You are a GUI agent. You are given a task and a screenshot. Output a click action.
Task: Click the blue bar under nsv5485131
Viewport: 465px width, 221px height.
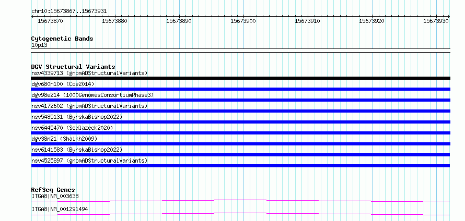tap(241, 122)
